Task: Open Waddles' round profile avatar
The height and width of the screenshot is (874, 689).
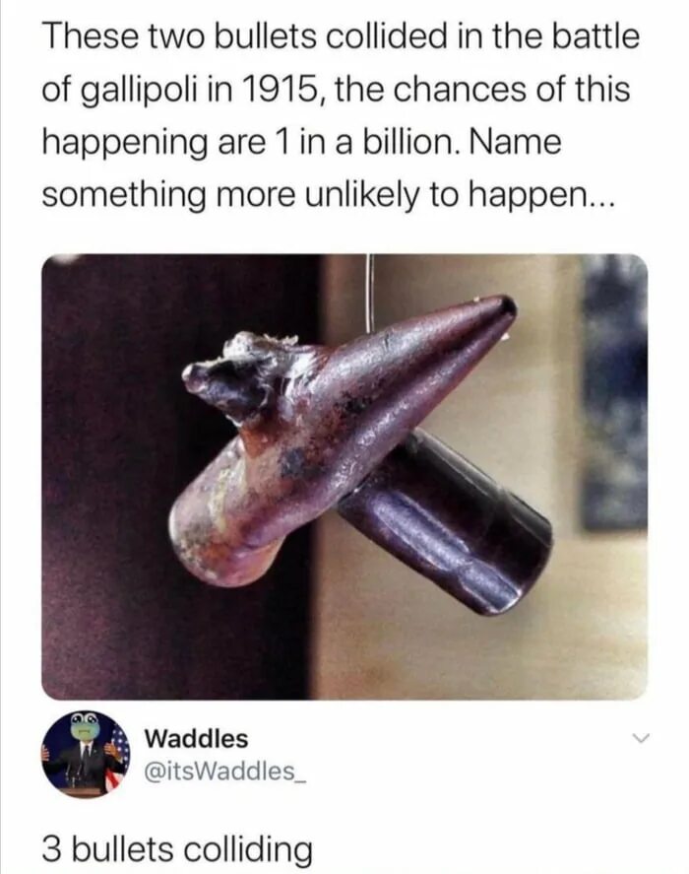Action: click(86, 754)
